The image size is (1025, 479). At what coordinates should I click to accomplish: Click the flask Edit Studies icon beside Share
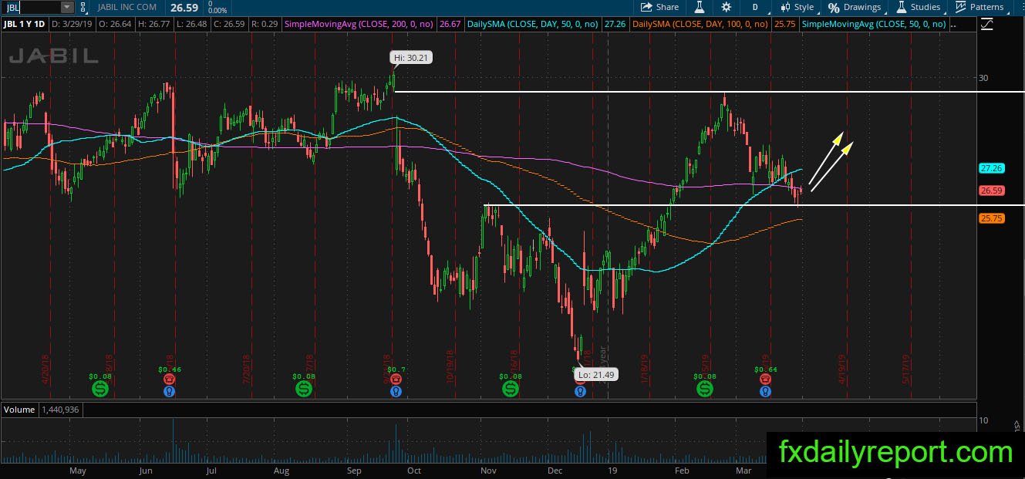tap(699, 7)
